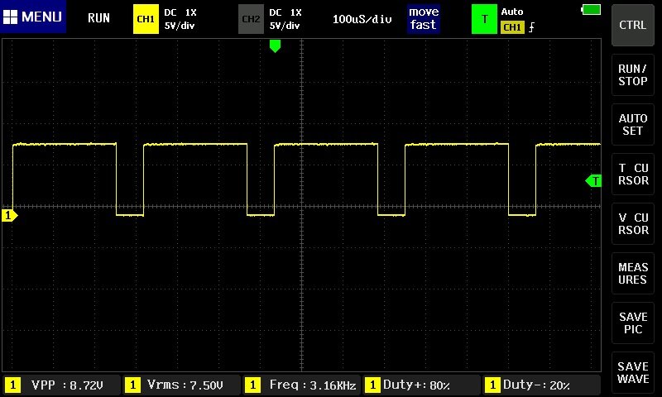Click the VPP : 8.72V measurement

(61, 385)
